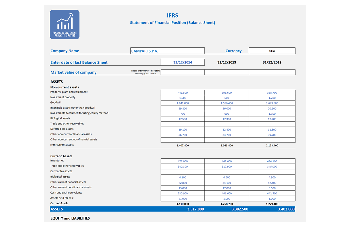Select non-current Biological assets value 17.200

(x=272, y=119)
